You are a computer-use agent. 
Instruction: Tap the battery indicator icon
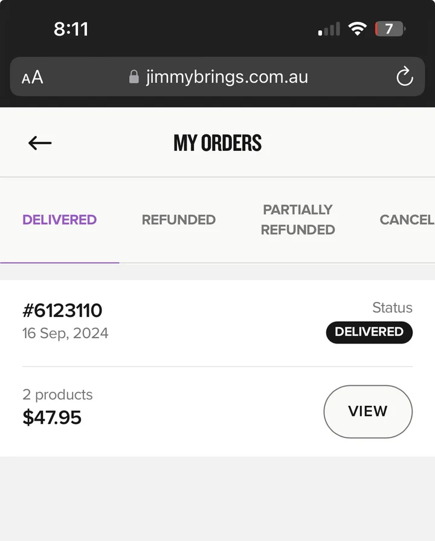[x=390, y=29]
